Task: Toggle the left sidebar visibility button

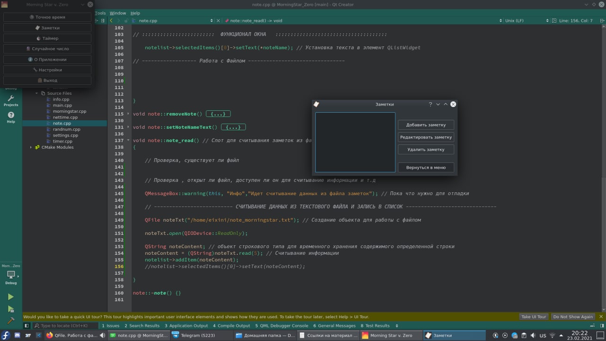Action: click(x=27, y=326)
